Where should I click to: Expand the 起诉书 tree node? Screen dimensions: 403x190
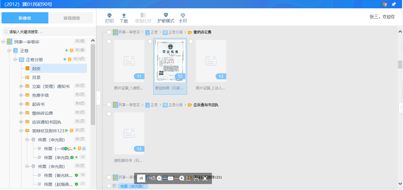coord(21,104)
